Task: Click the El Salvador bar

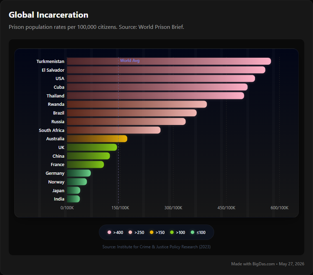Action: coord(166,70)
